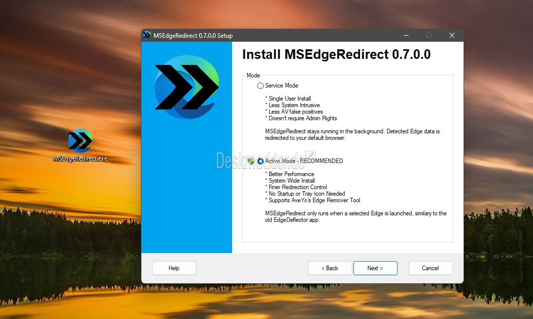Image resolution: width=533 pixels, height=319 pixels.
Task: Click the UAC shield icon beside Active Mode
Action: (x=251, y=161)
